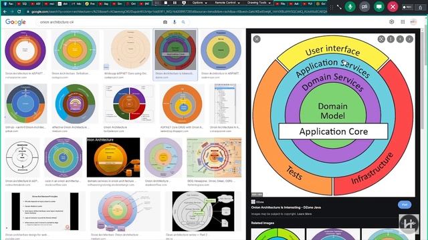
Task: Open Clean architecture series Part 2 thumbnail
Action: (203, 211)
